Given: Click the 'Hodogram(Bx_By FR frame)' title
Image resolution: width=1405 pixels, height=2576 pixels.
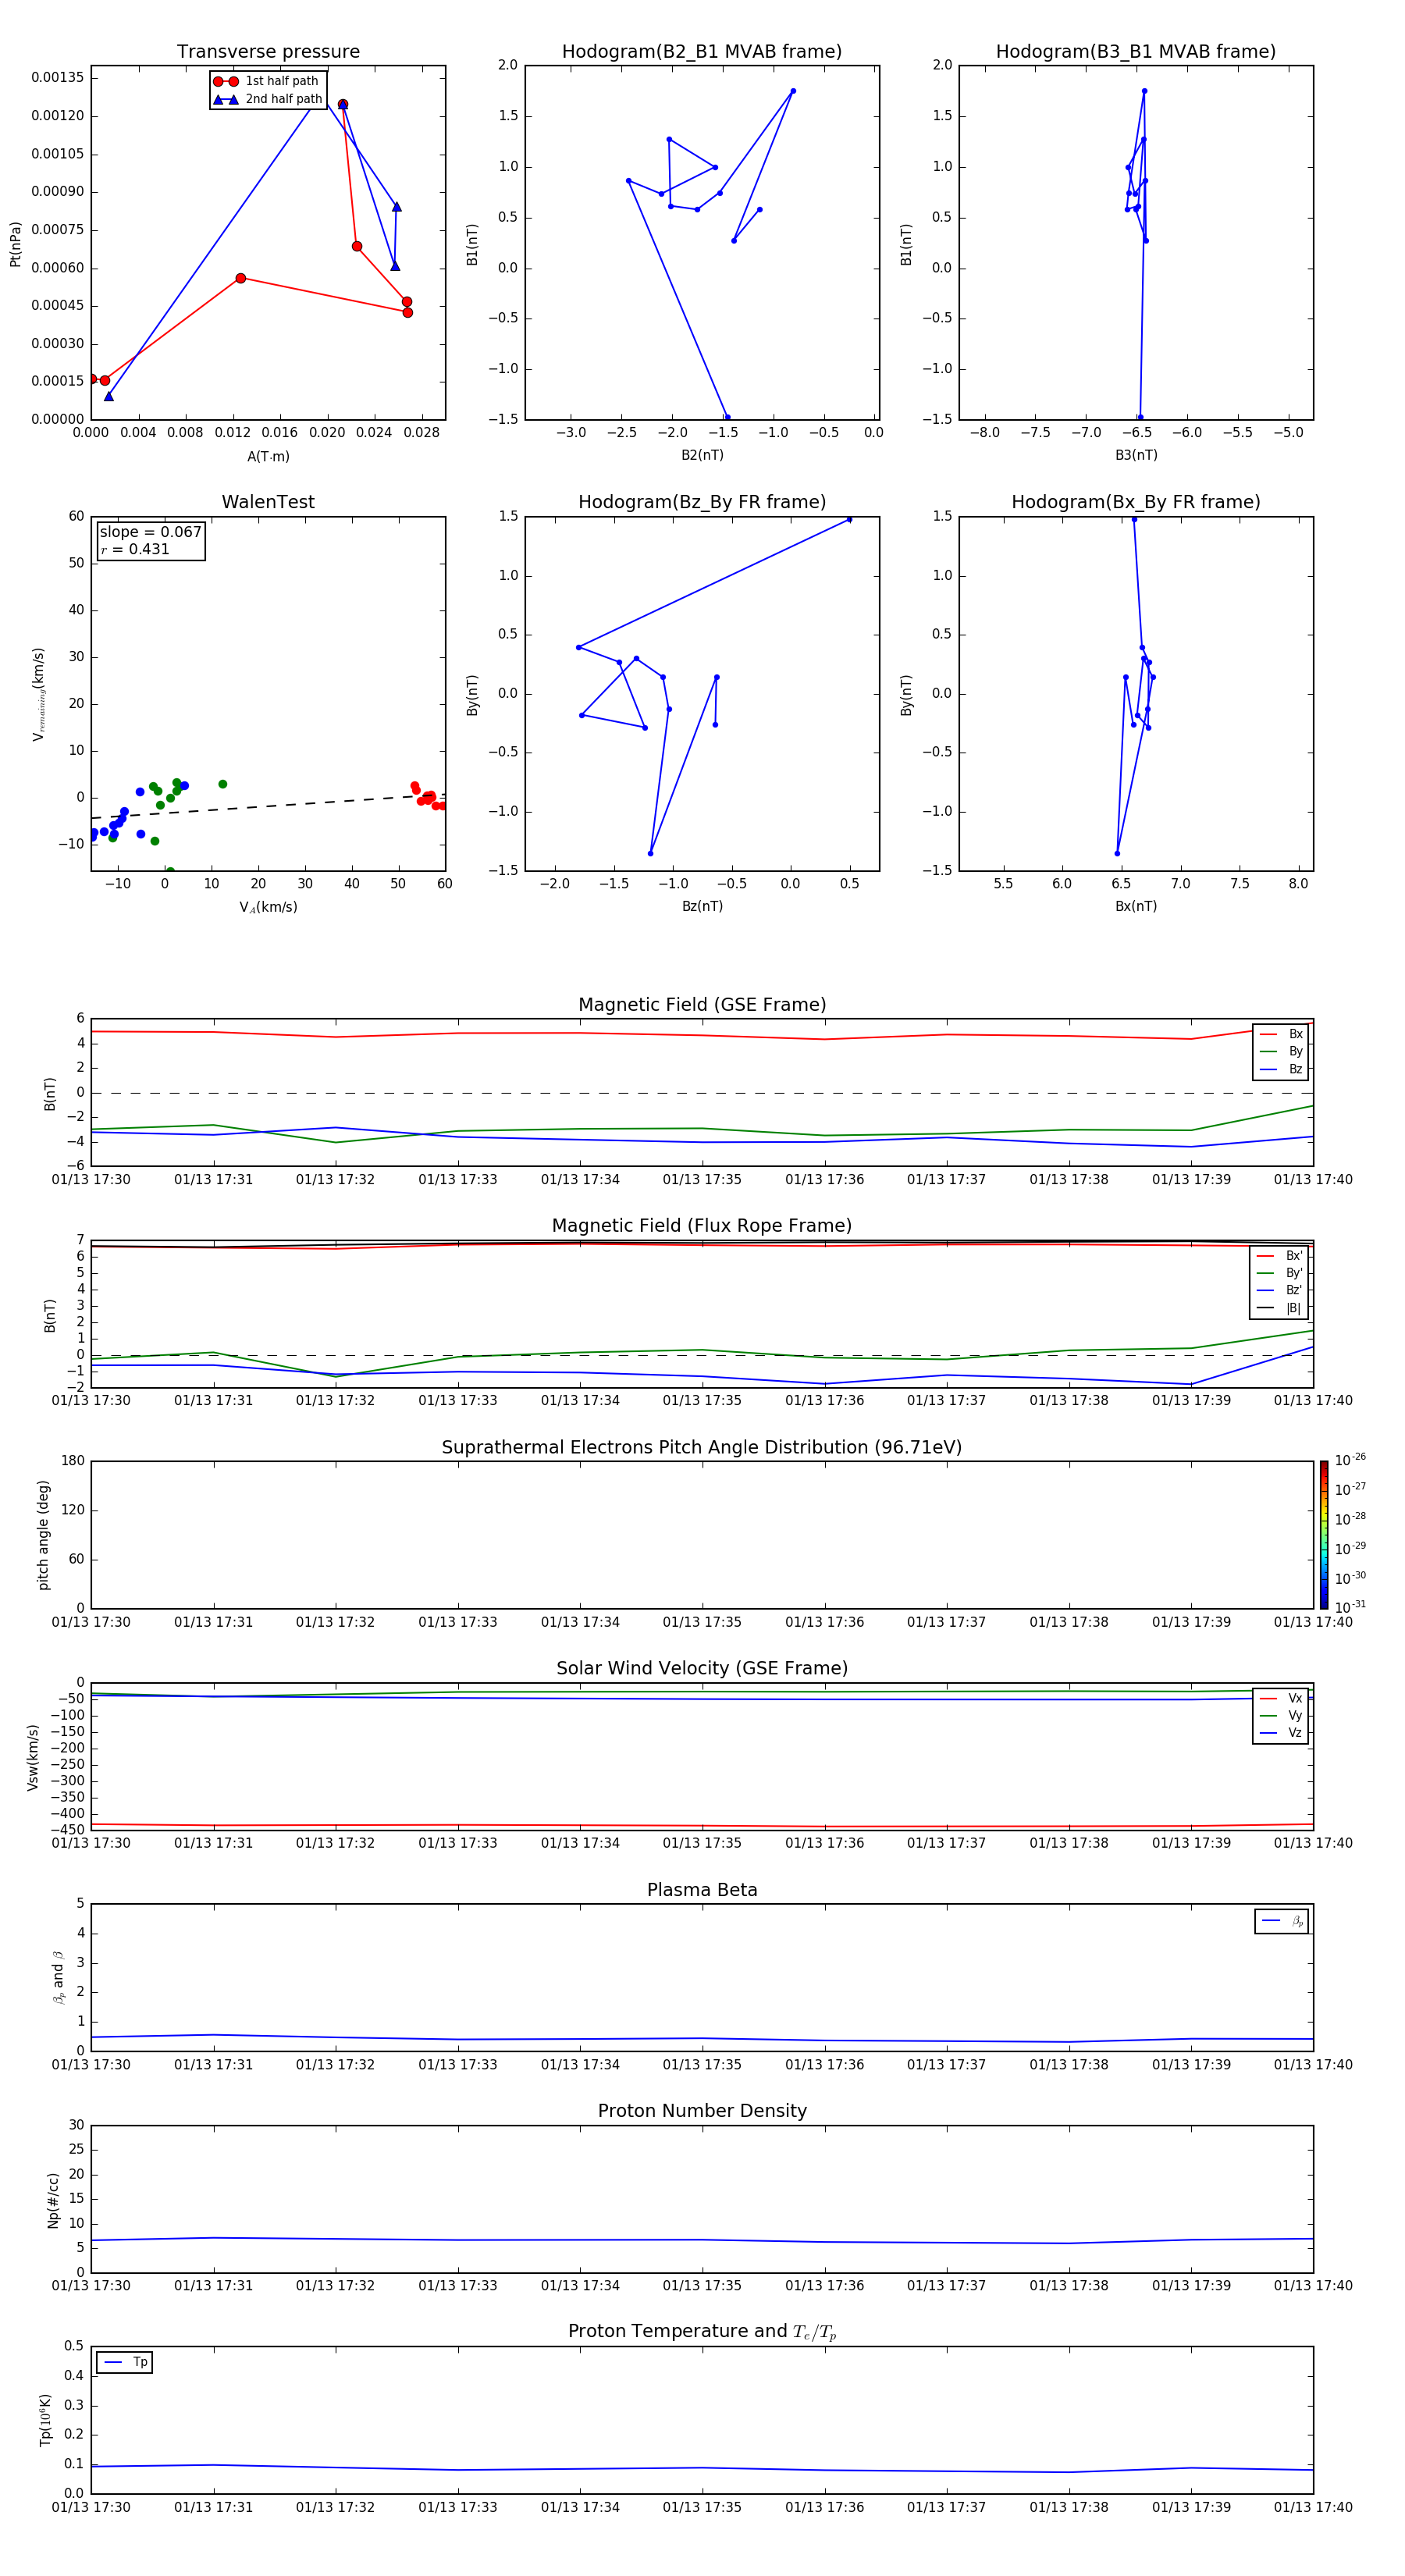Looking at the screenshot, I should (1136, 502).
